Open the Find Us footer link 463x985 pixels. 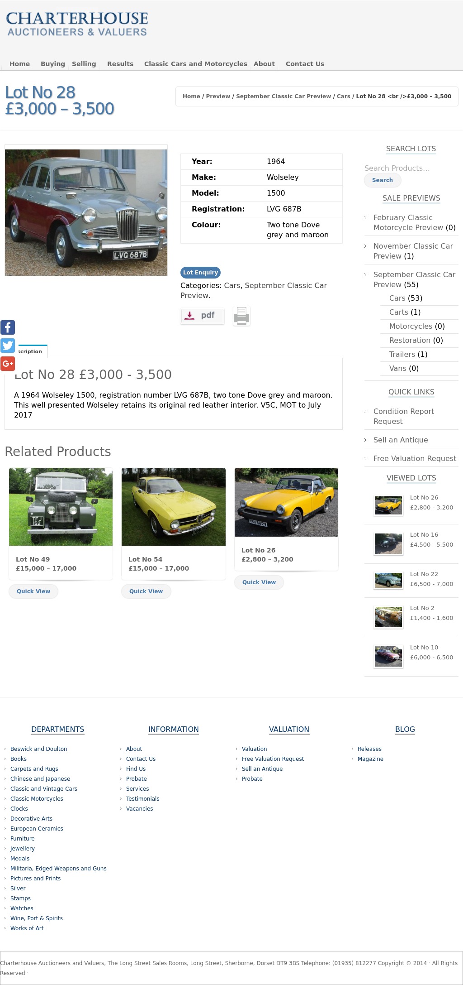point(136,769)
